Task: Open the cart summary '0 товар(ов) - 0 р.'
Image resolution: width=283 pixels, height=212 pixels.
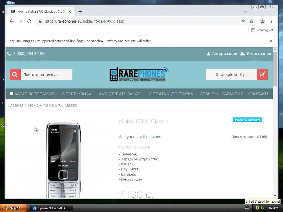Action: [x=231, y=75]
